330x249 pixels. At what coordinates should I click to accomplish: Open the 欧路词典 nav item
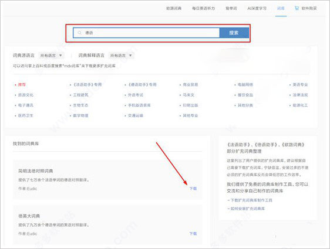(174, 8)
